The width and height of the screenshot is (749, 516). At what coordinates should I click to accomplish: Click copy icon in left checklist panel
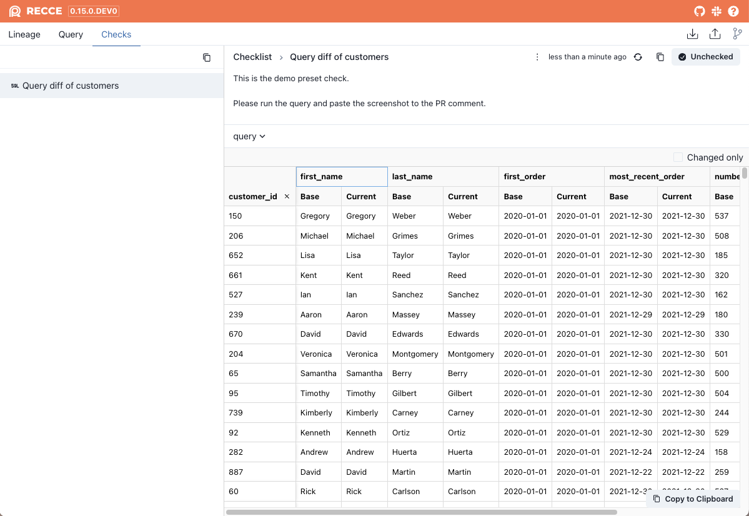(x=207, y=57)
